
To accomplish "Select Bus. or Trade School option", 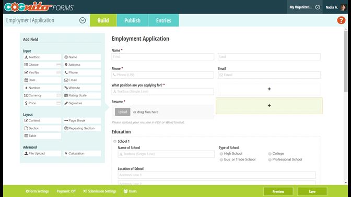I will [221, 159].
